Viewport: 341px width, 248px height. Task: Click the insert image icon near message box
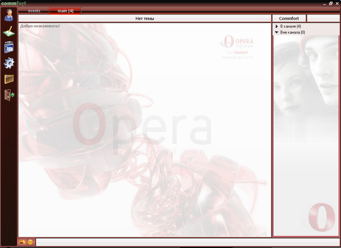coord(22,242)
